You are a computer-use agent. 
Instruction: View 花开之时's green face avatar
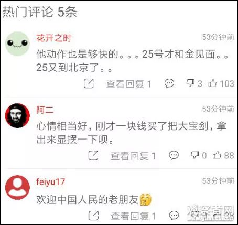point(17,44)
